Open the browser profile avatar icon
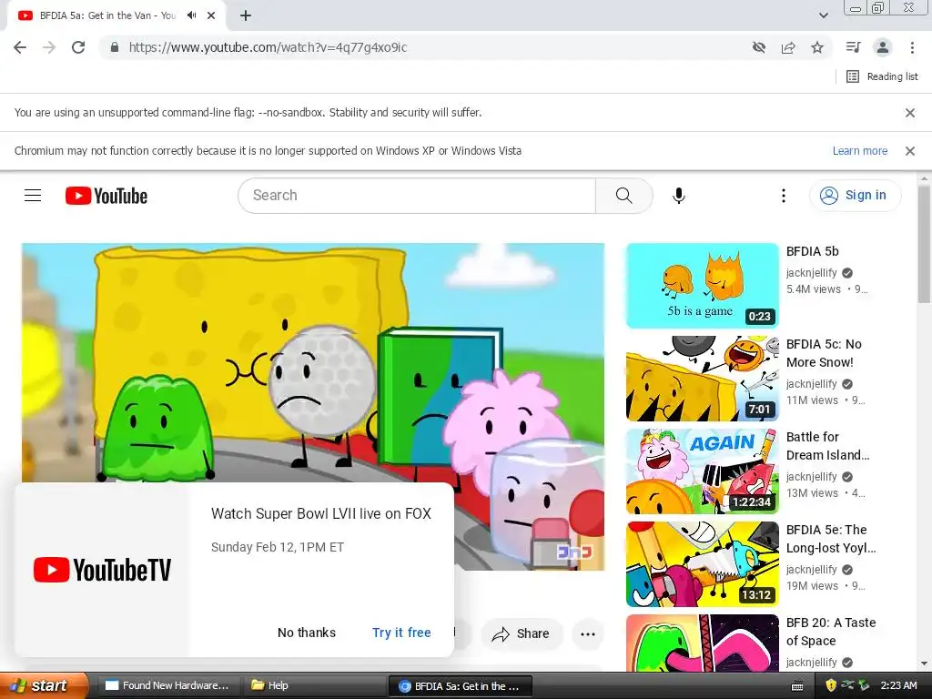 [883, 47]
